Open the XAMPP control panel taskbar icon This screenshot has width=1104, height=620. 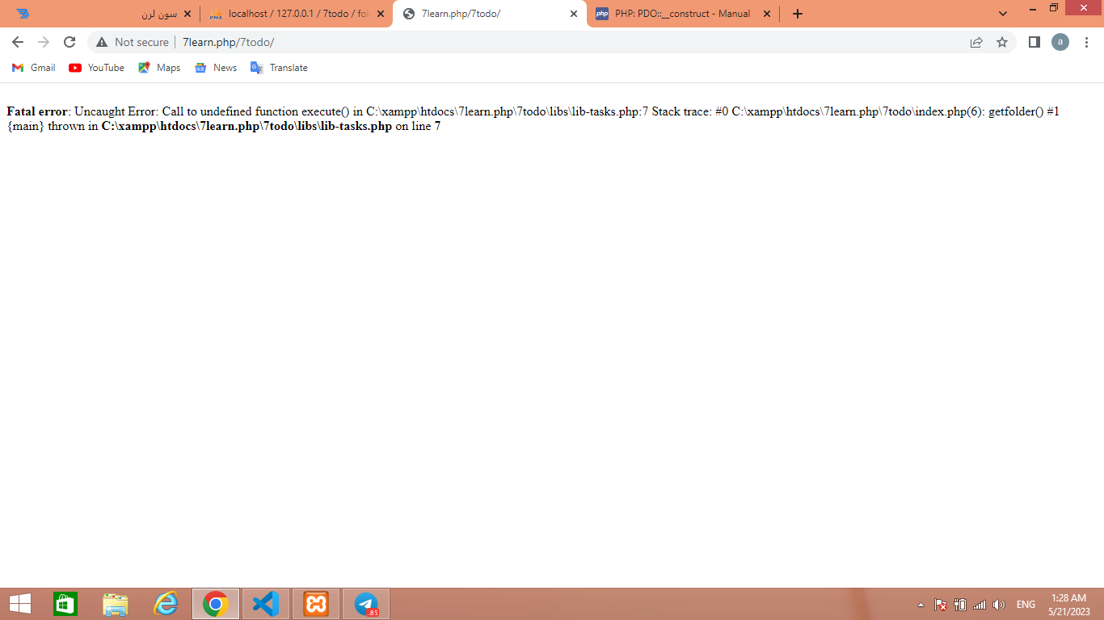coord(316,604)
